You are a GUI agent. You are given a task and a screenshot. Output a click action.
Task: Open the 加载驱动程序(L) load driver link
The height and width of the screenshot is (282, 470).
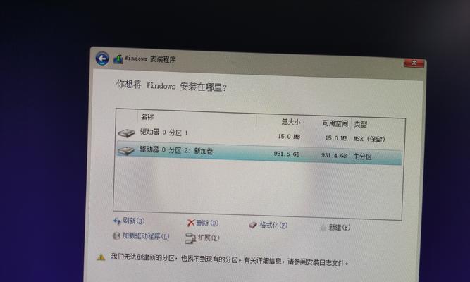click(141, 236)
